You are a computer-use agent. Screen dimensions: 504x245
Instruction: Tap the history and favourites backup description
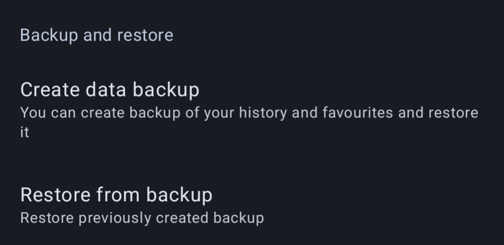click(x=249, y=113)
